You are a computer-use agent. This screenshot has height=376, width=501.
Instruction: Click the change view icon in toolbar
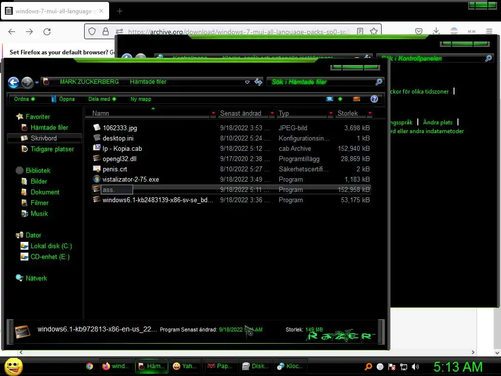coord(330,99)
